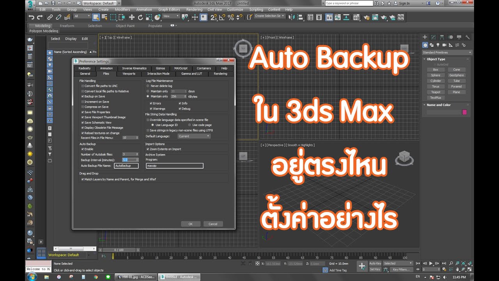Open Select by Name list icon
Viewport: 499px width, 281px height.
[x=104, y=17]
